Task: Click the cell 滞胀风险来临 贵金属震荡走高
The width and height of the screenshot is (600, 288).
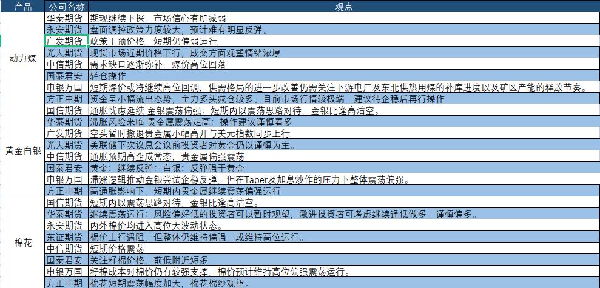Action: click(x=344, y=122)
